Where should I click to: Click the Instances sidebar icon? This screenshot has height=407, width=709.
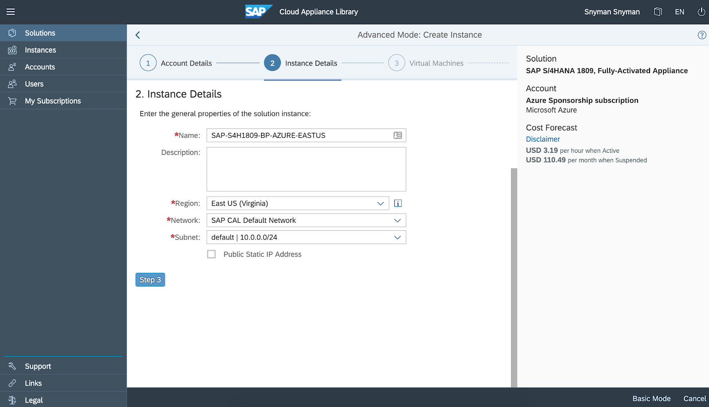[x=12, y=50]
